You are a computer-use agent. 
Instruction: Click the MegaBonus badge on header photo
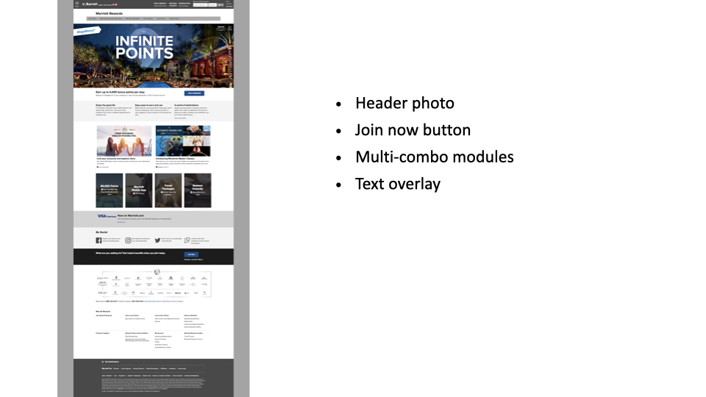point(87,31)
